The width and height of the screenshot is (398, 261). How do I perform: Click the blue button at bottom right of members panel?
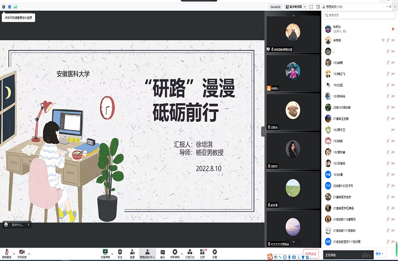click(382, 254)
